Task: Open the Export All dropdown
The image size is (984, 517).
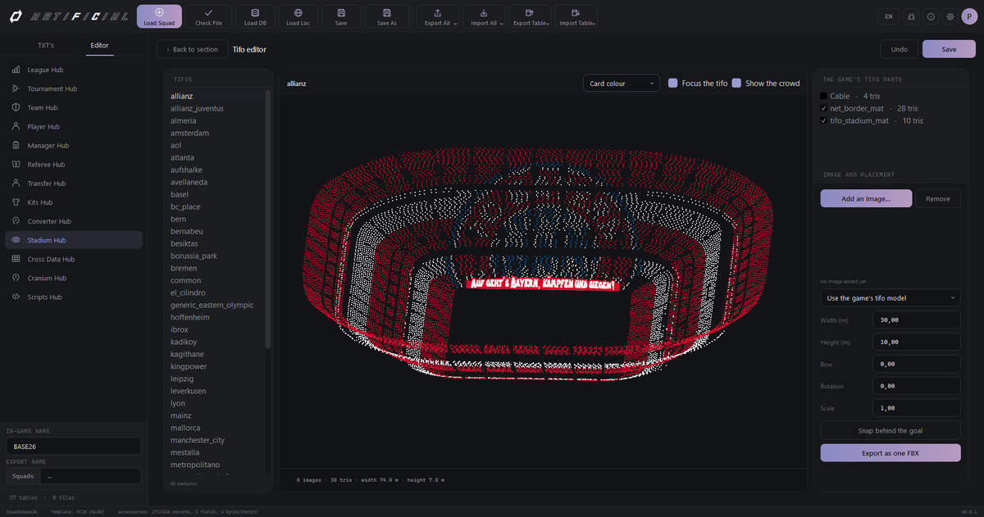Action: (x=438, y=16)
